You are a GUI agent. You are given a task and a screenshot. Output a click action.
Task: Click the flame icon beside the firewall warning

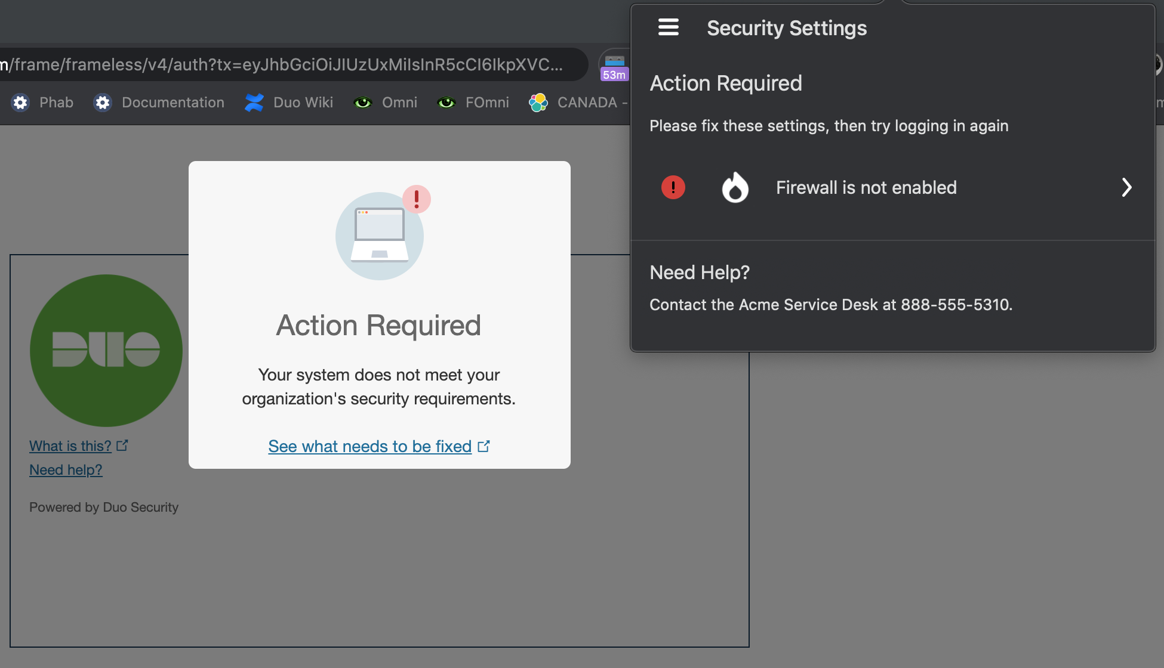tap(735, 187)
